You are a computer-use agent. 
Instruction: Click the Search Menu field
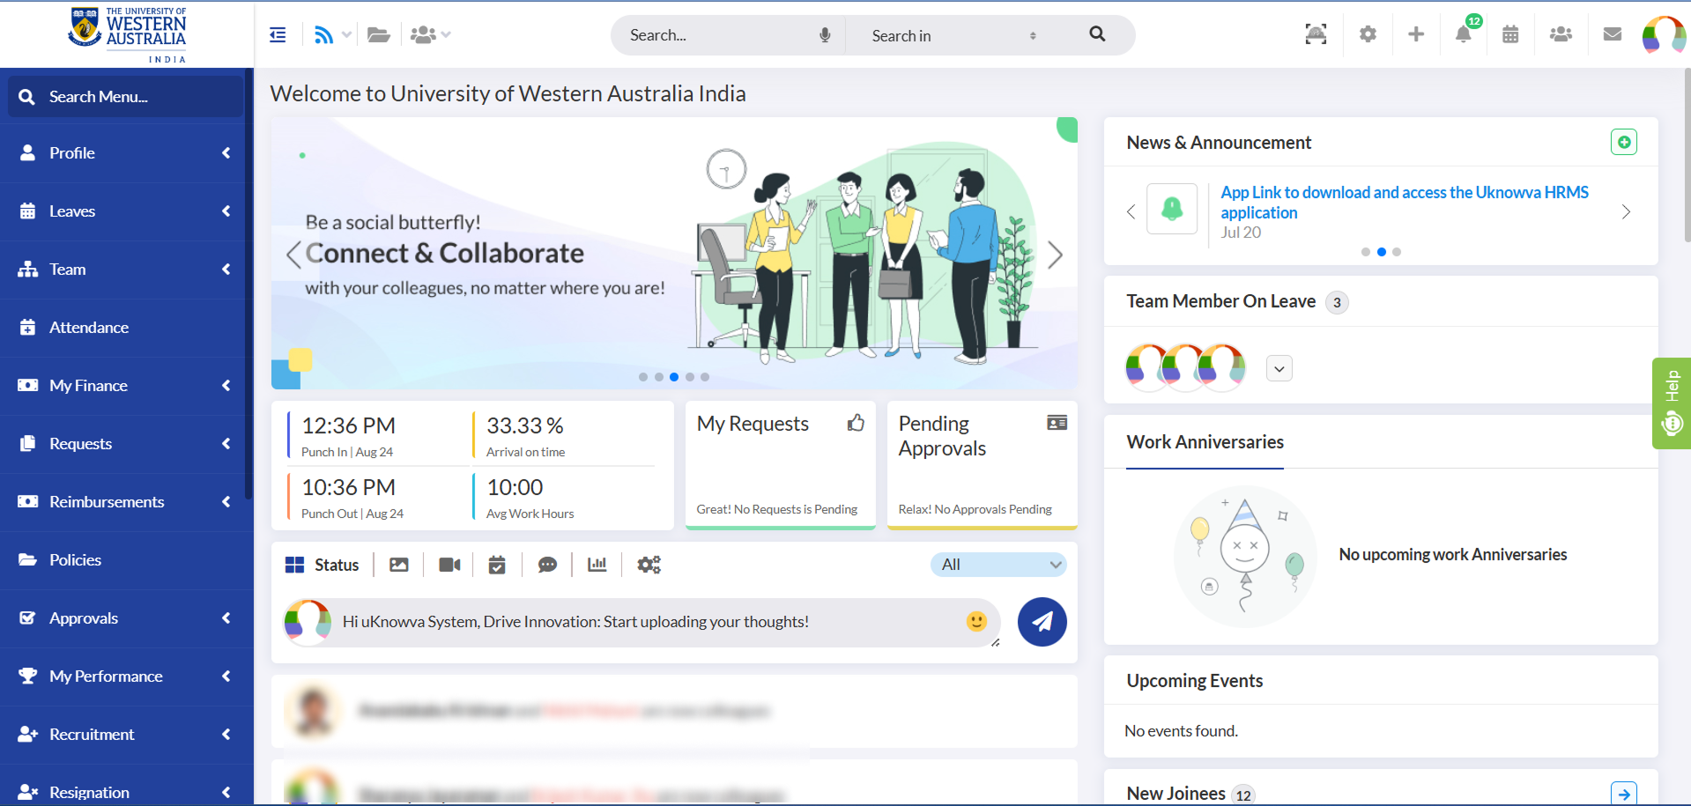126,96
